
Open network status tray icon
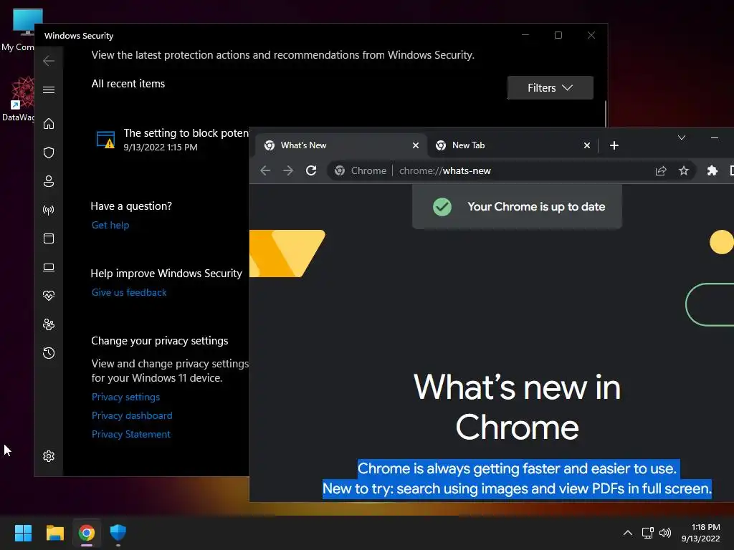647,533
